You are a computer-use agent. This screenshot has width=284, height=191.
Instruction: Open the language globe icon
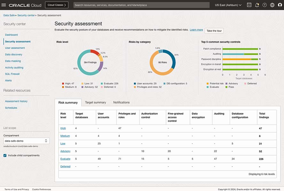(x=272, y=5)
